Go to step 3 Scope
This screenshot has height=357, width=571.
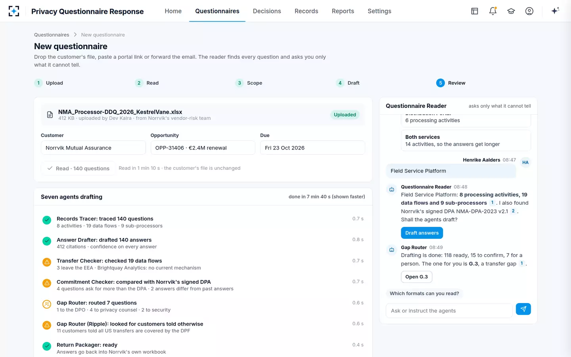click(x=249, y=83)
